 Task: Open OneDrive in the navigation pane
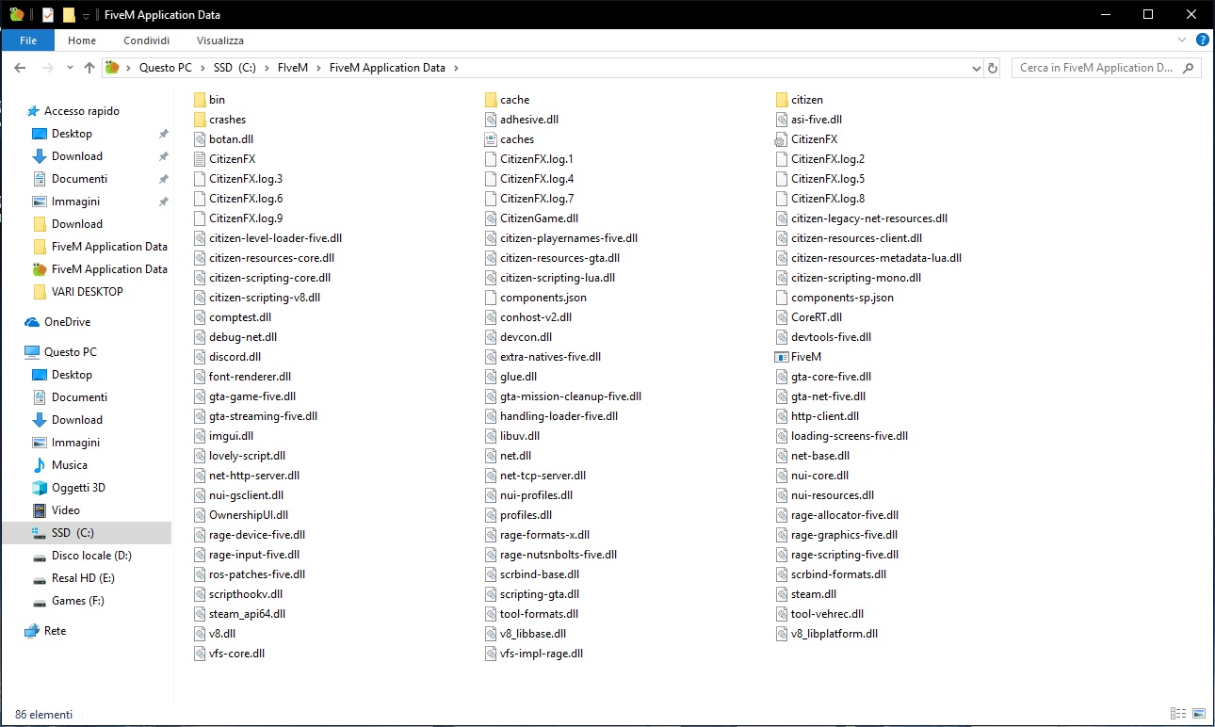(x=57, y=322)
